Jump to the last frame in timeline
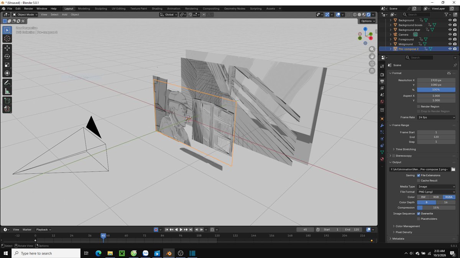The height and width of the screenshot is (258, 460). click(190, 229)
